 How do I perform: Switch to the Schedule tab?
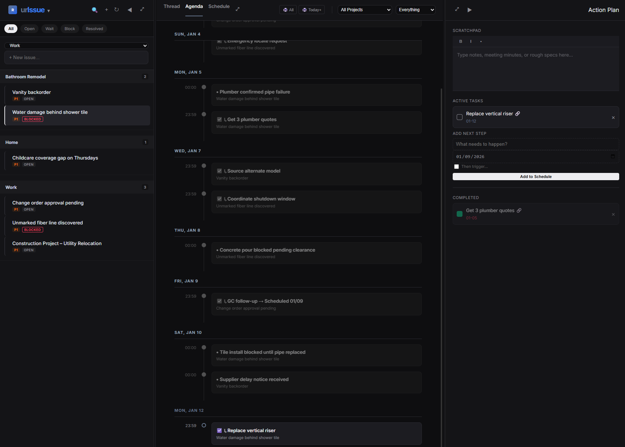pyautogui.click(x=219, y=6)
